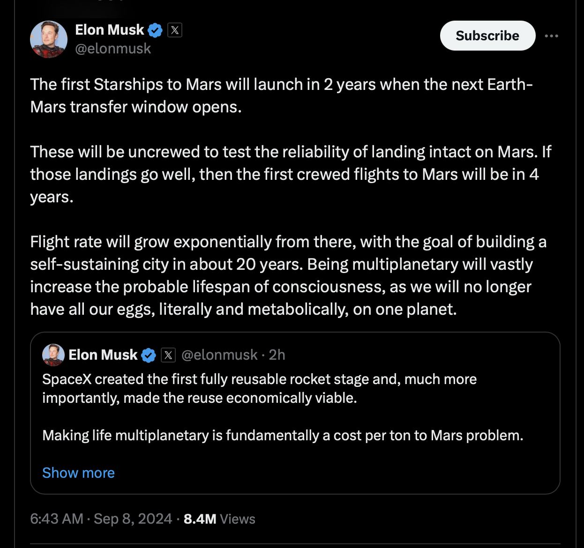Click the 2h timestamp of the quoted tweet
Screen dimensions: 584x548
[277, 355]
